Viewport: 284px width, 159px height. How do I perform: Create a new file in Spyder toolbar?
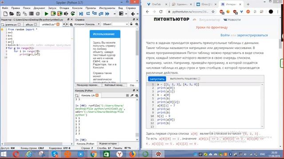click(x=5, y=14)
